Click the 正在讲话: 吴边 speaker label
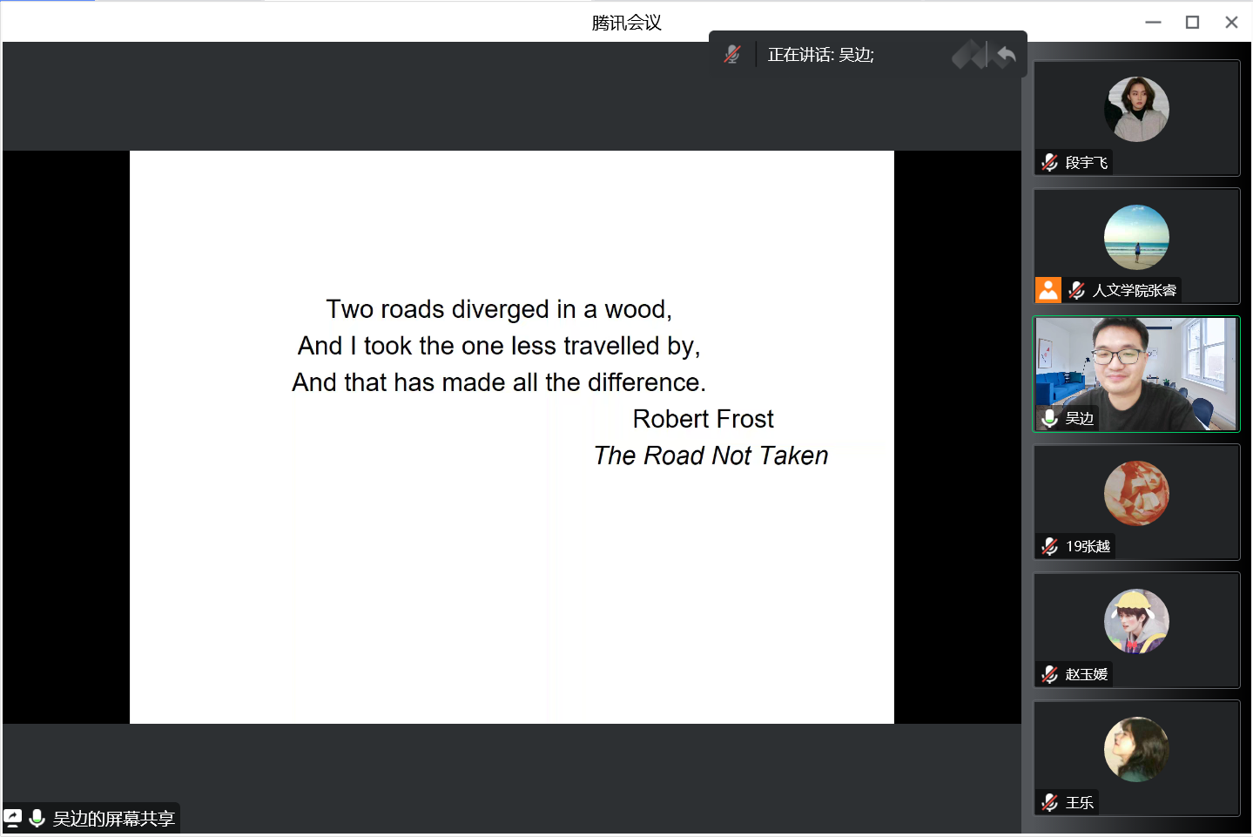 (820, 55)
